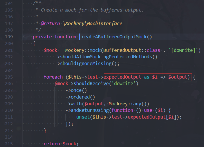Click 'expectedOutput' on the foreach line
The image size is (204, 147).
click(122, 77)
